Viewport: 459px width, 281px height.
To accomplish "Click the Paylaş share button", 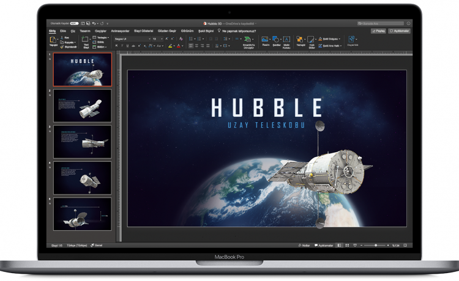I will [x=378, y=31].
